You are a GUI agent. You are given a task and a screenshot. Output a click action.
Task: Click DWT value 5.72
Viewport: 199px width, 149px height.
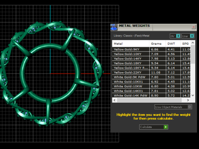coord(171,96)
